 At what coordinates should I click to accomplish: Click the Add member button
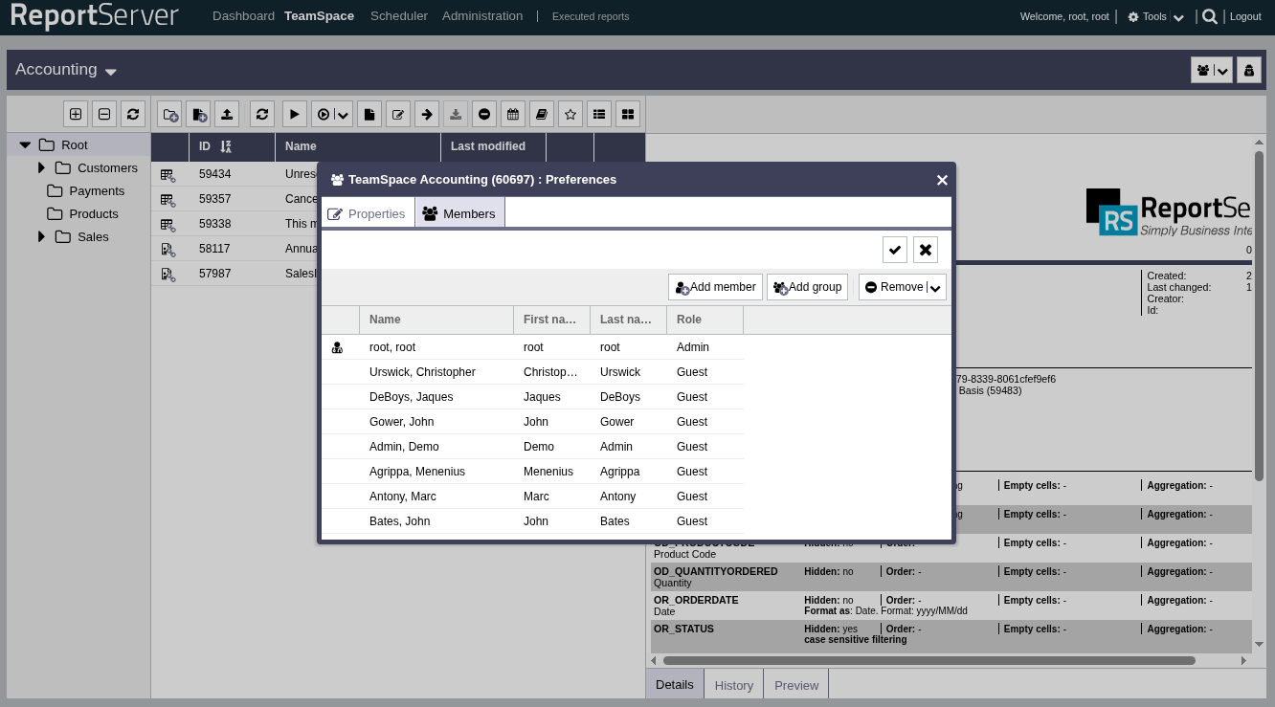[x=715, y=287]
